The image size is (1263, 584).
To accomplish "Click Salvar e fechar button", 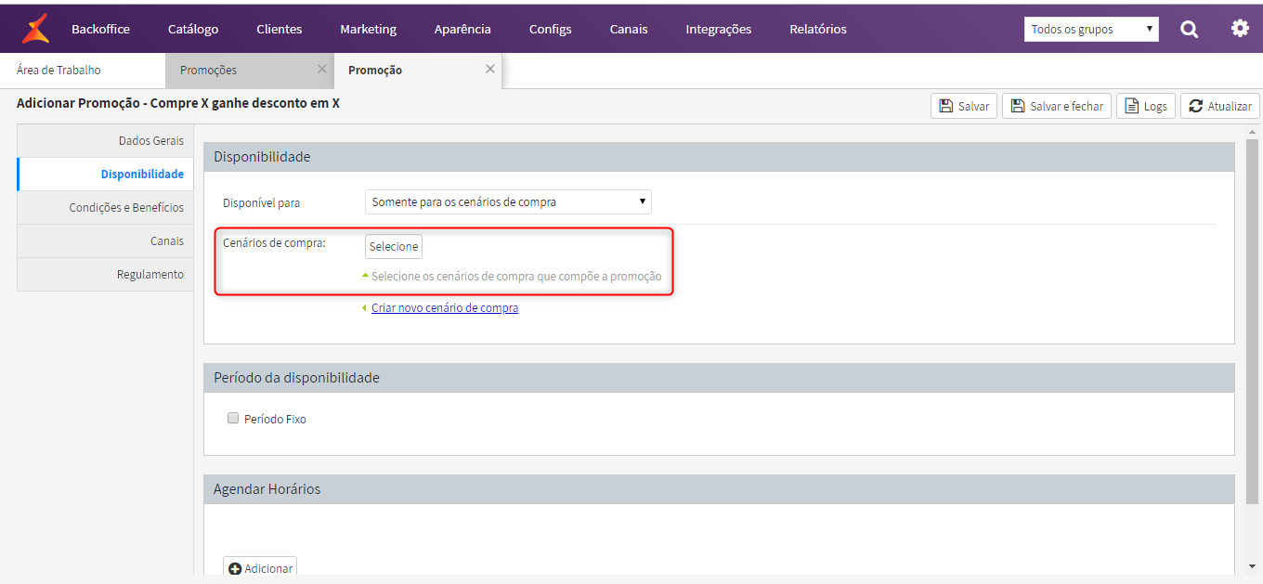I will [x=1057, y=106].
